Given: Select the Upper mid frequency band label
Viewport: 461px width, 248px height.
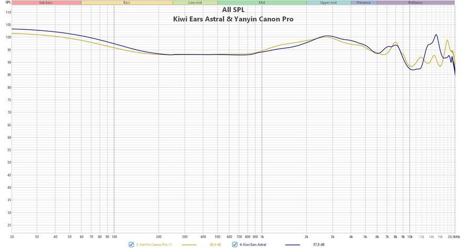Looking at the screenshot, I should tap(329, 3).
